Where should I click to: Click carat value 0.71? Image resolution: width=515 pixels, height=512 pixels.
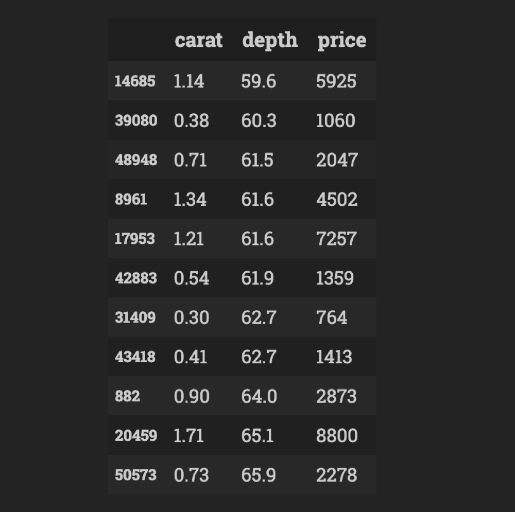[190, 160]
